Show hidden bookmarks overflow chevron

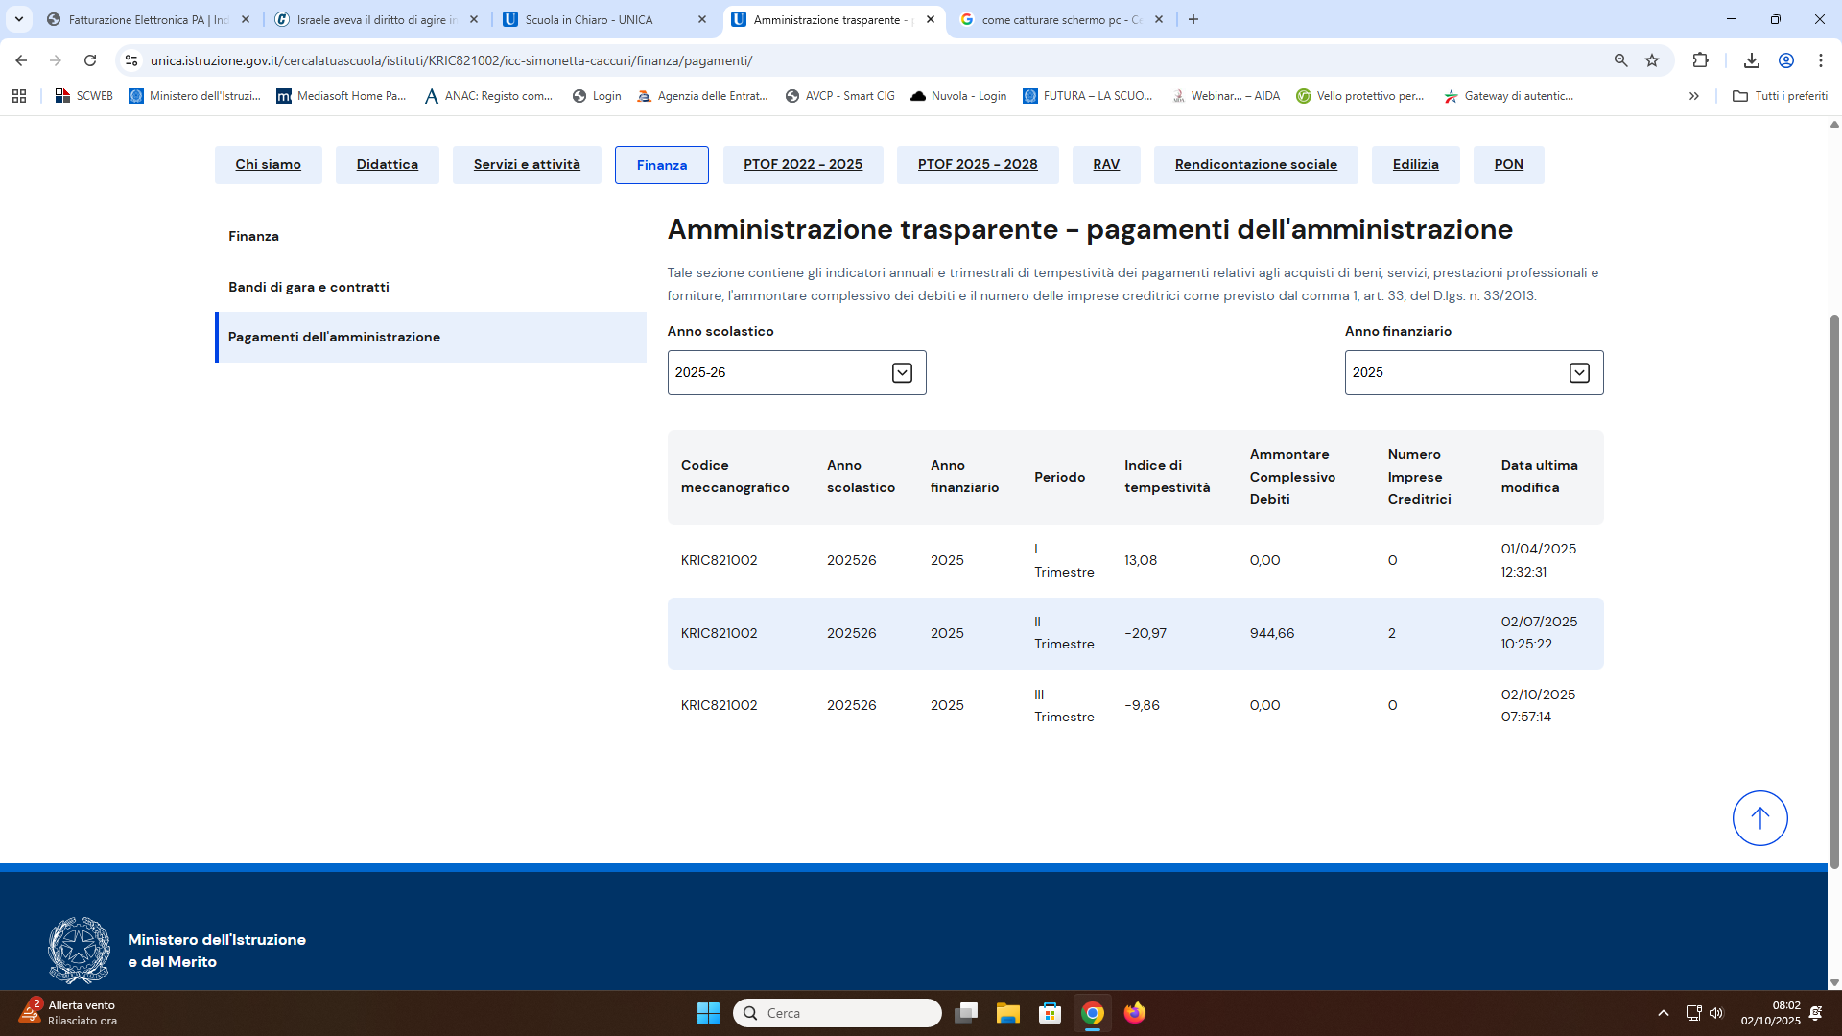[x=1694, y=96]
